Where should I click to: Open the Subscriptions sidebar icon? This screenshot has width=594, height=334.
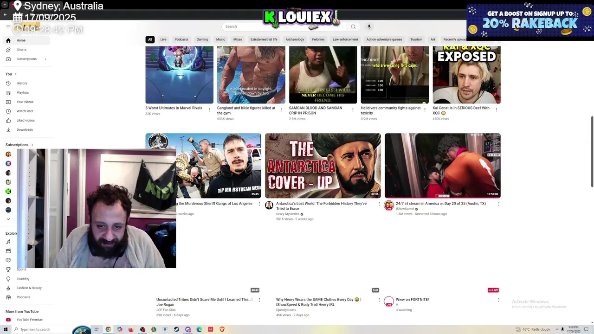pos(8,59)
